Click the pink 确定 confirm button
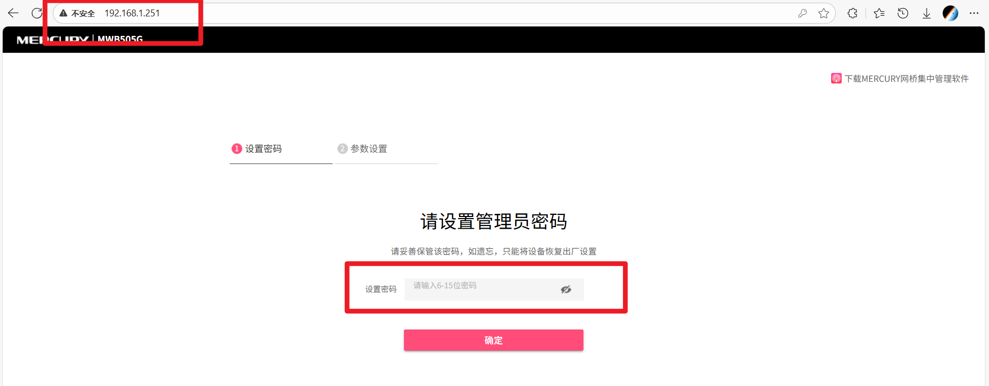The image size is (989, 386). click(x=494, y=340)
